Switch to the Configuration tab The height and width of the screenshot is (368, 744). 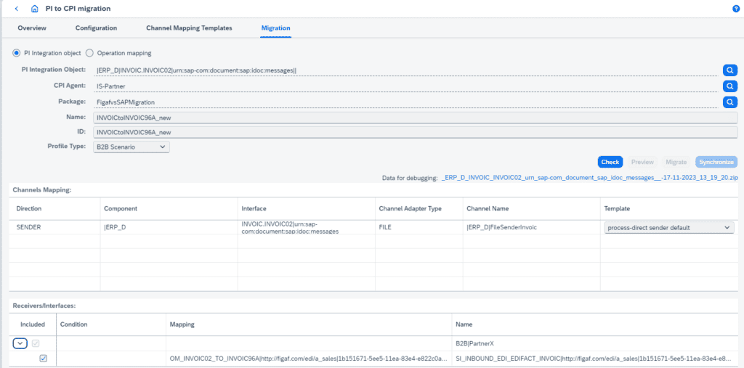(x=97, y=28)
